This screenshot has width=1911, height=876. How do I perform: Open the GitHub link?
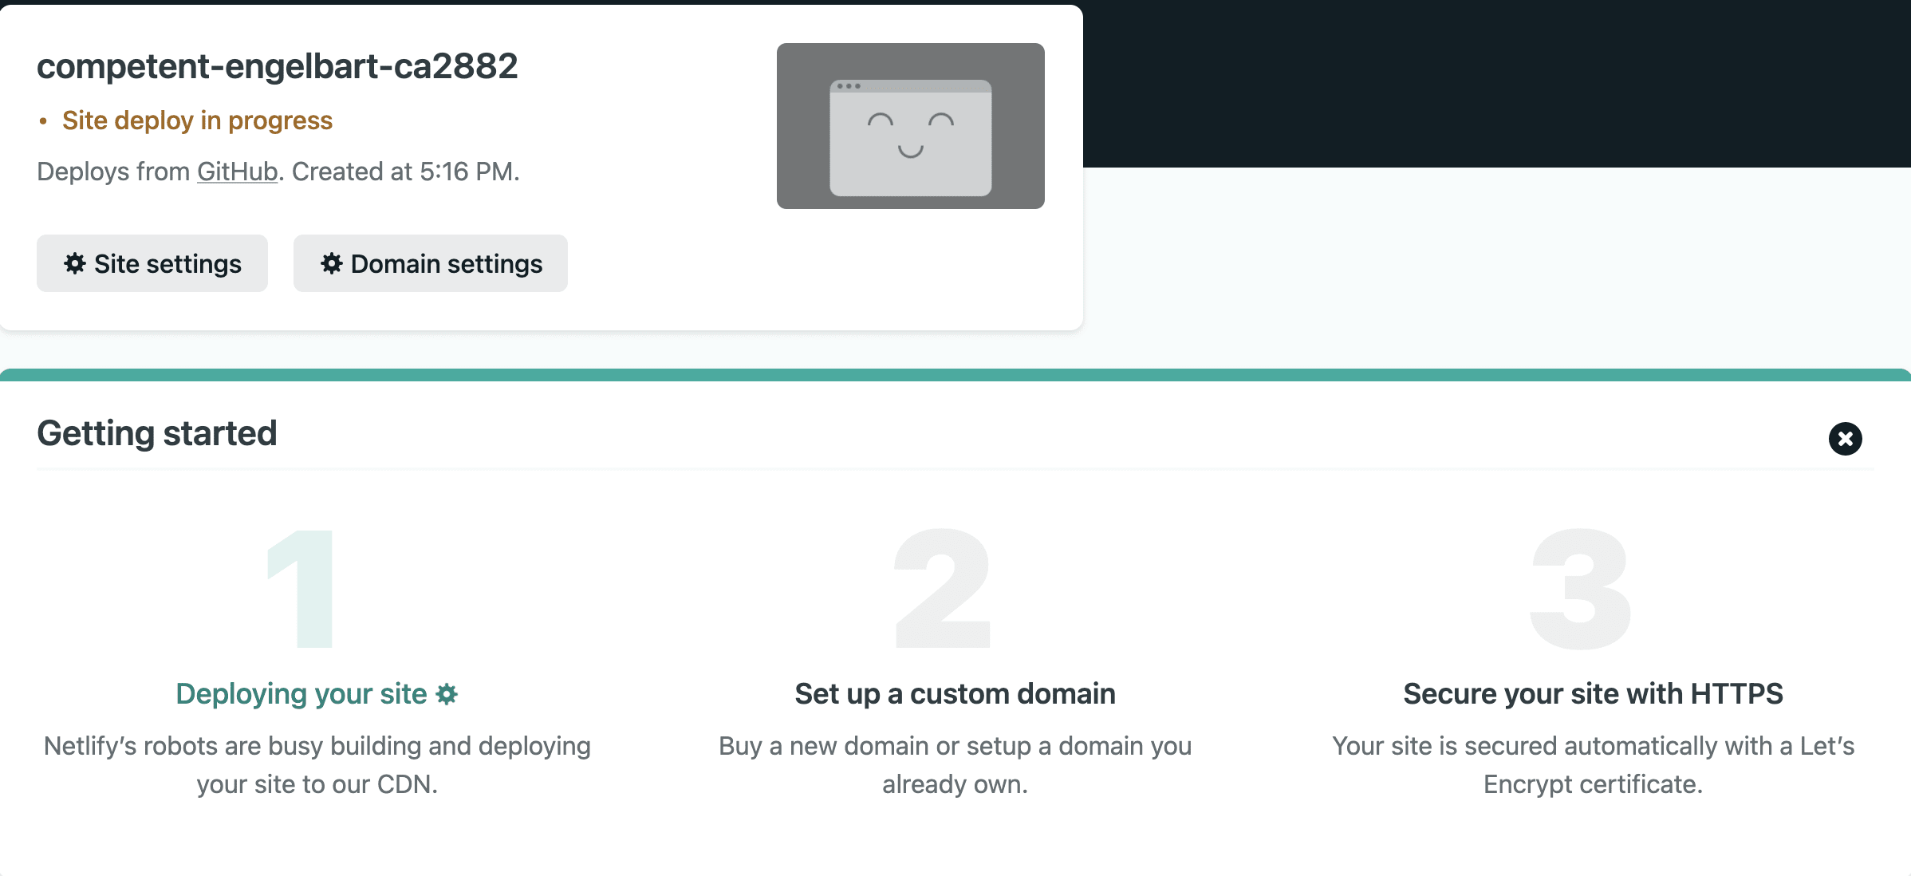coord(237,172)
